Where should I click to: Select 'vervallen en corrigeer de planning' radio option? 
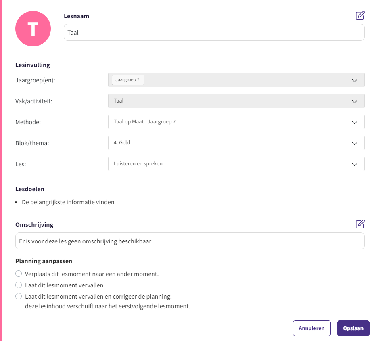19,296
